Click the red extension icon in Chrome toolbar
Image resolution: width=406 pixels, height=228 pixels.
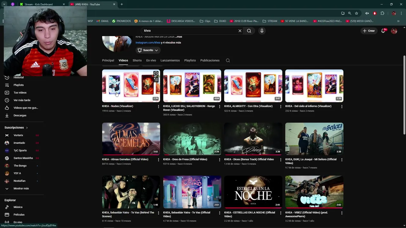point(375,13)
